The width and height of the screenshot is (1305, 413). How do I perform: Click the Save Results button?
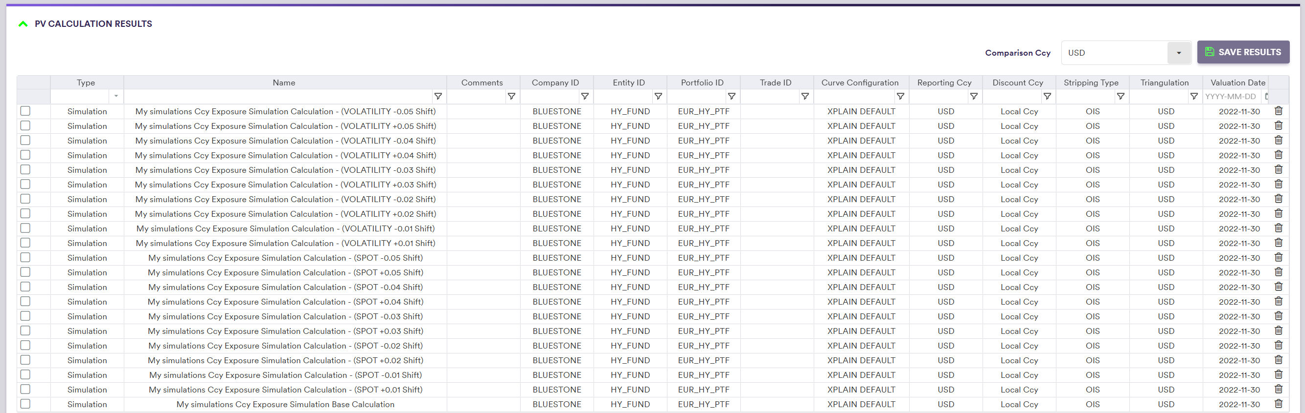(x=1243, y=52)
